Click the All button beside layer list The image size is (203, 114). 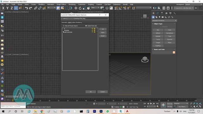coord(103,29)
